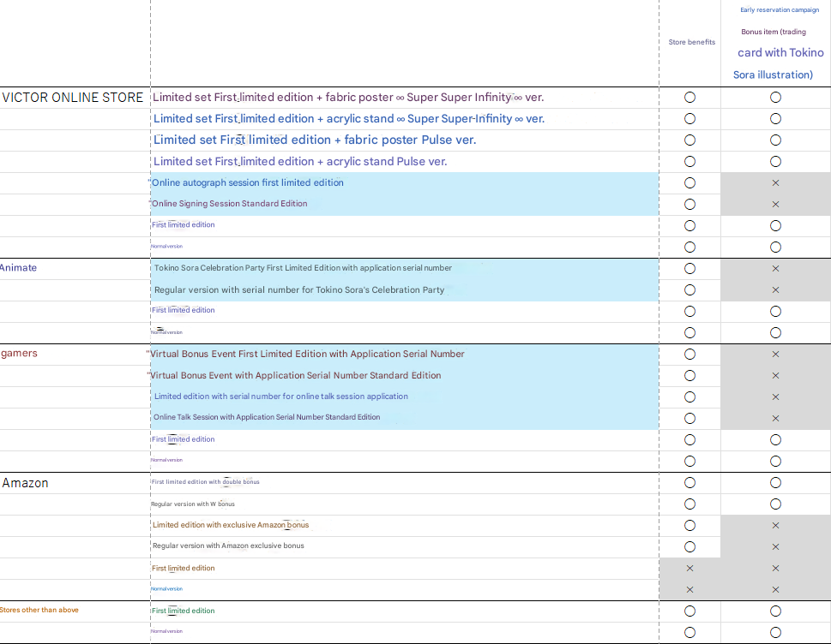Click the Amazon store label
Viewport: 831px width, 644px height.
[26, 483]
